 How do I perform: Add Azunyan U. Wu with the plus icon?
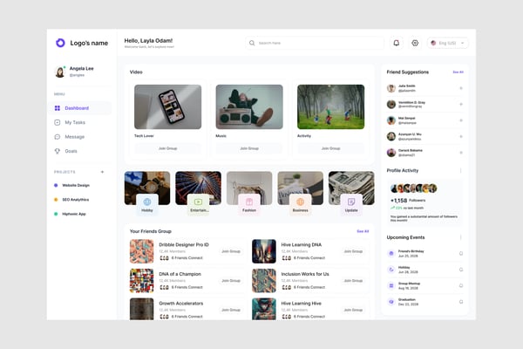click(x=461, y=136)
